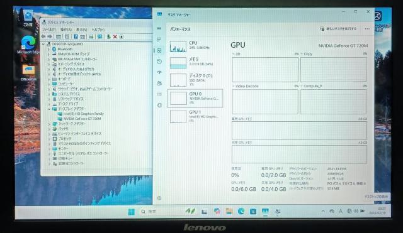Show hidden icons chevron in system tray
403x233 pixels.
point(323,211)
